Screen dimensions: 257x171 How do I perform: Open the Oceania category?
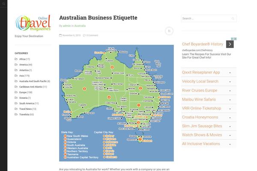tap(23, 98)
